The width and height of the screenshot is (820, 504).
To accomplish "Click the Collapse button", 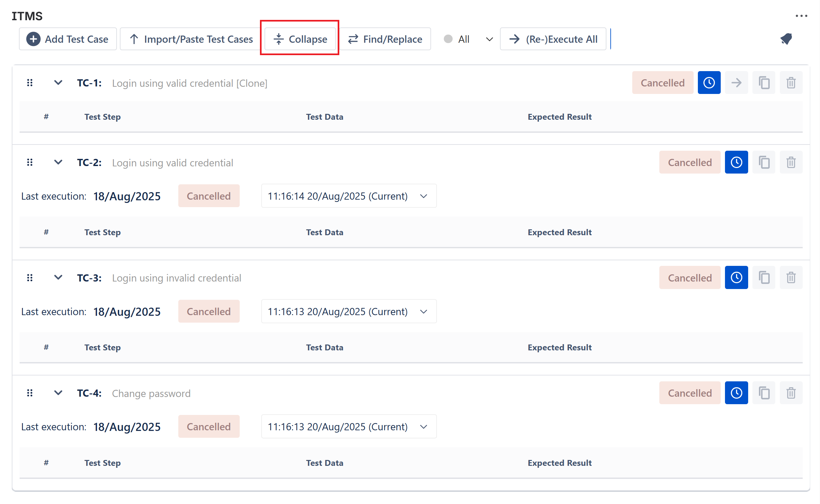I will (x=299, y=39).
